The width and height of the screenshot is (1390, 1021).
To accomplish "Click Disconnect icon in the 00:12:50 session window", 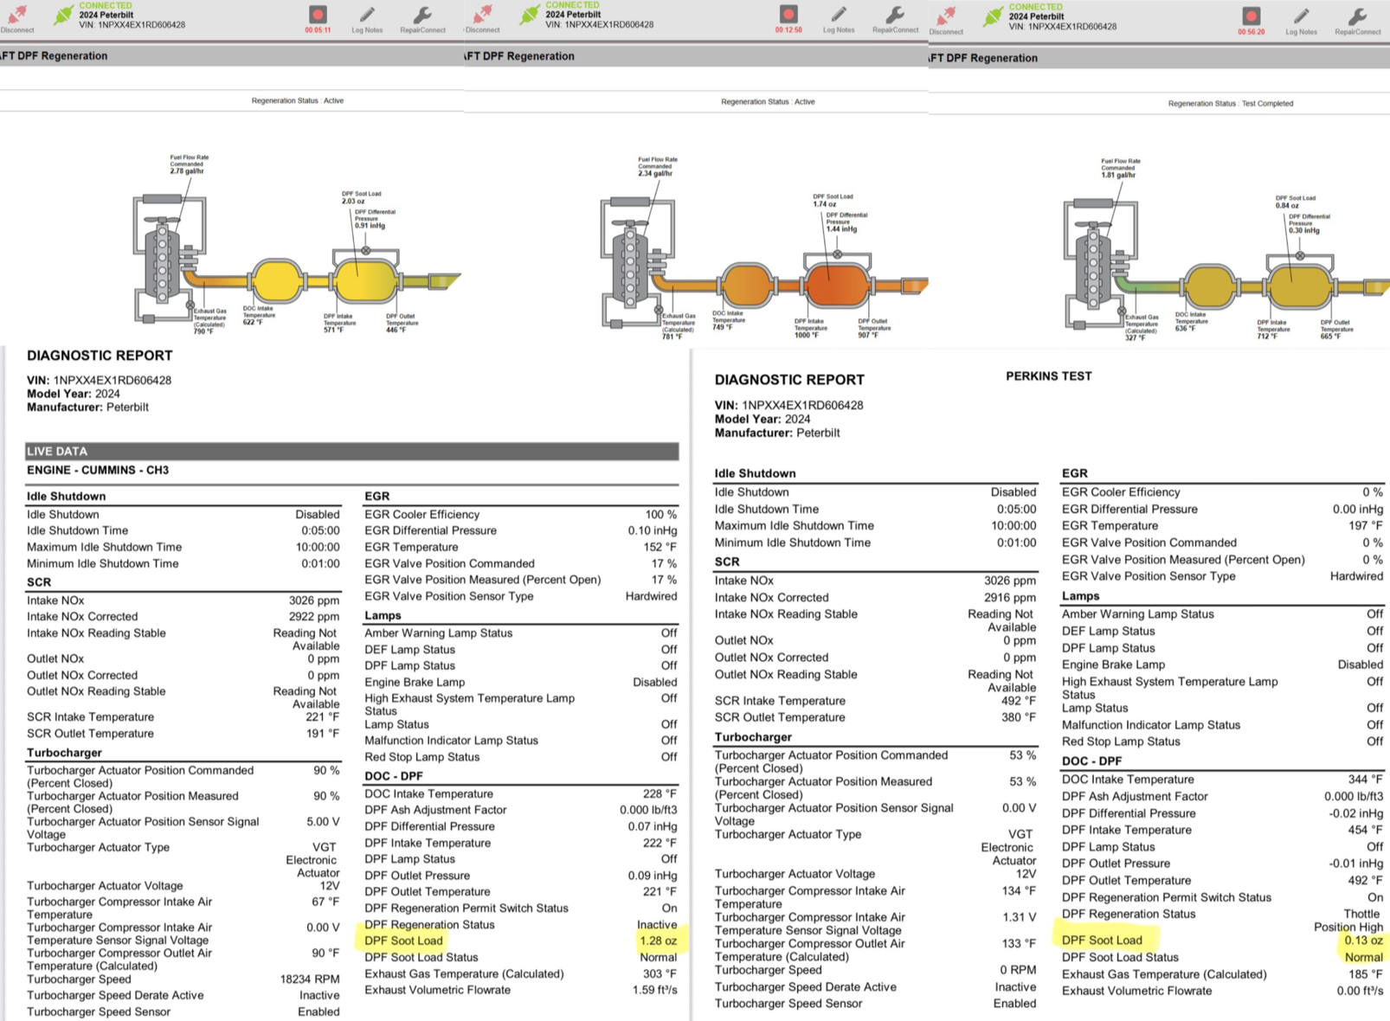I will 483,15.
